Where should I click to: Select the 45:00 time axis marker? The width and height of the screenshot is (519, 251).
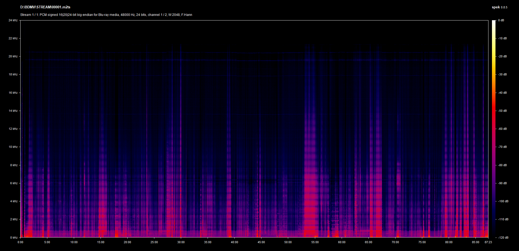coord(261,242)
